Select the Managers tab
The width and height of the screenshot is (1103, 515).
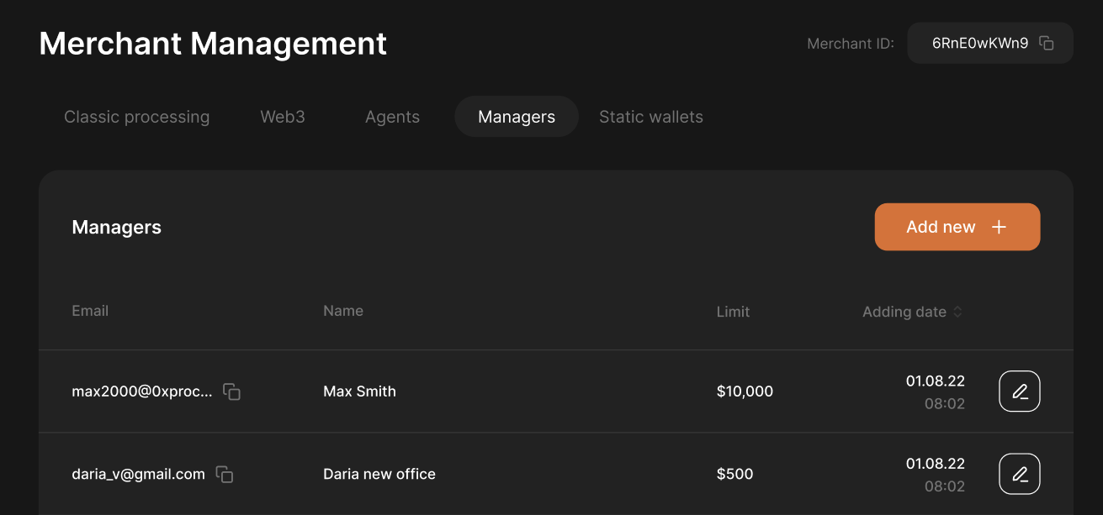pyautogui.click(x=516, y=117)
